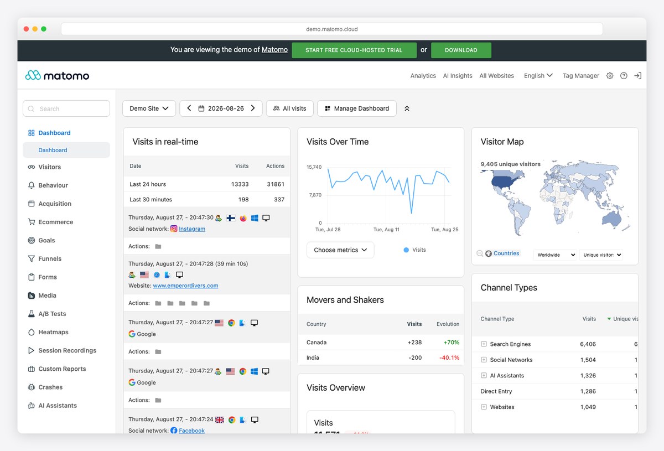Open Media in sidebar
The width and height of the screenshot is (664, 451).
click(66, 296)
